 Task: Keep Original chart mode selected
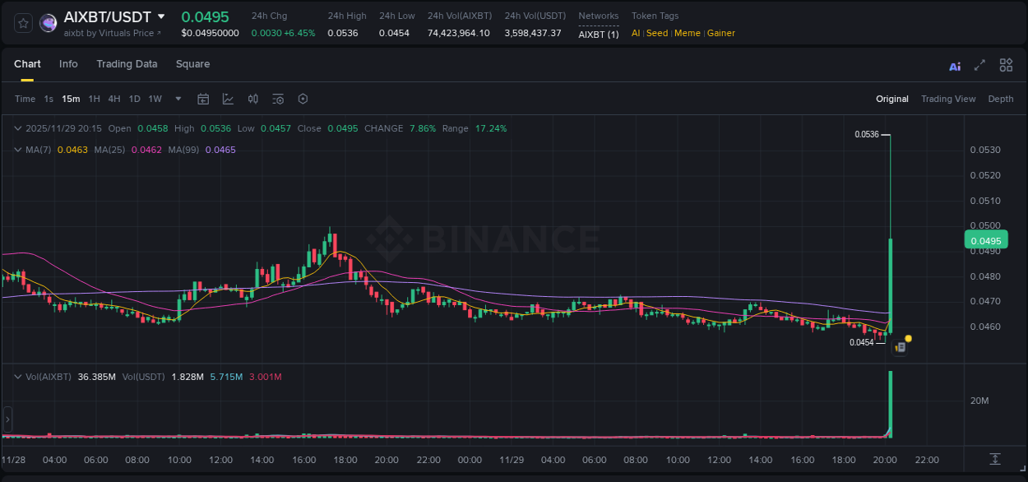(x=892, y=99)
